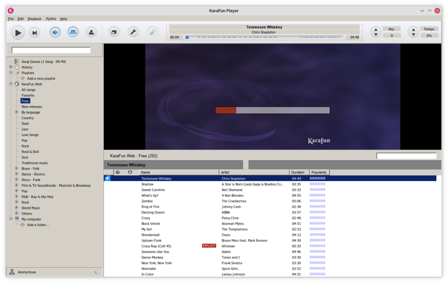Click the Anonymous profile icon
This screenshot has height=283, width=448.
coord(12,272)
